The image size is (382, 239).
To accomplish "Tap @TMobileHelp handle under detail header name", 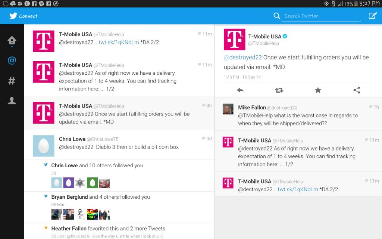I will pyautogui.click(x=263, y=43).
